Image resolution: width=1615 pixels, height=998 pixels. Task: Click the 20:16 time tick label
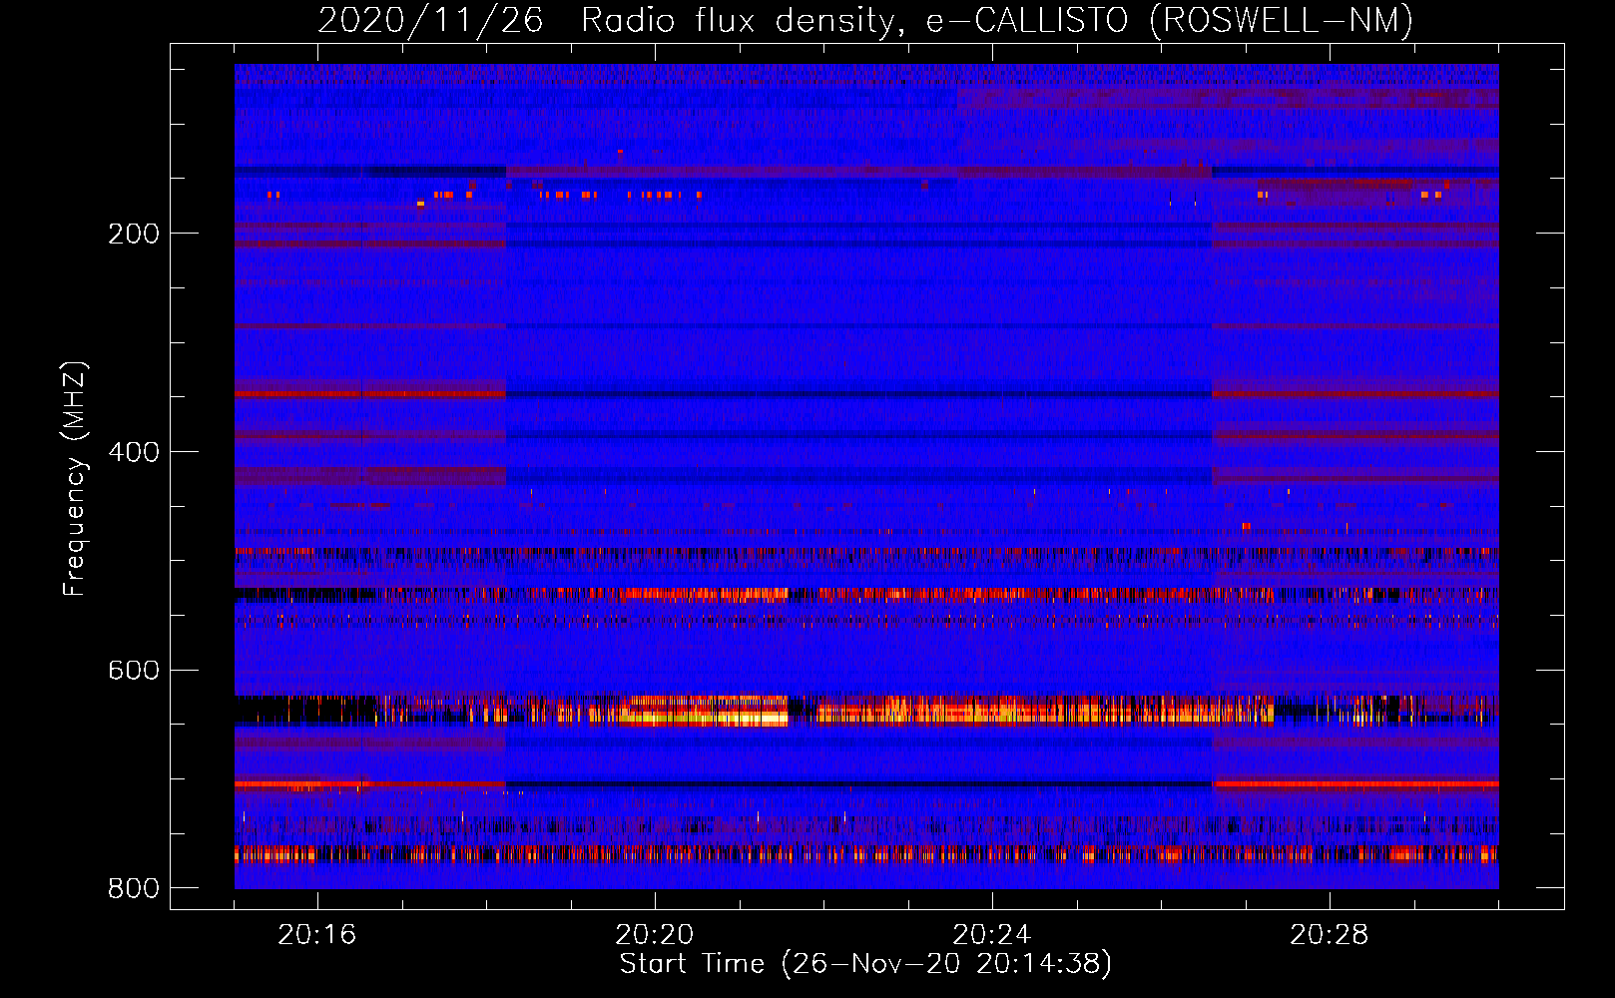point(317,935)
